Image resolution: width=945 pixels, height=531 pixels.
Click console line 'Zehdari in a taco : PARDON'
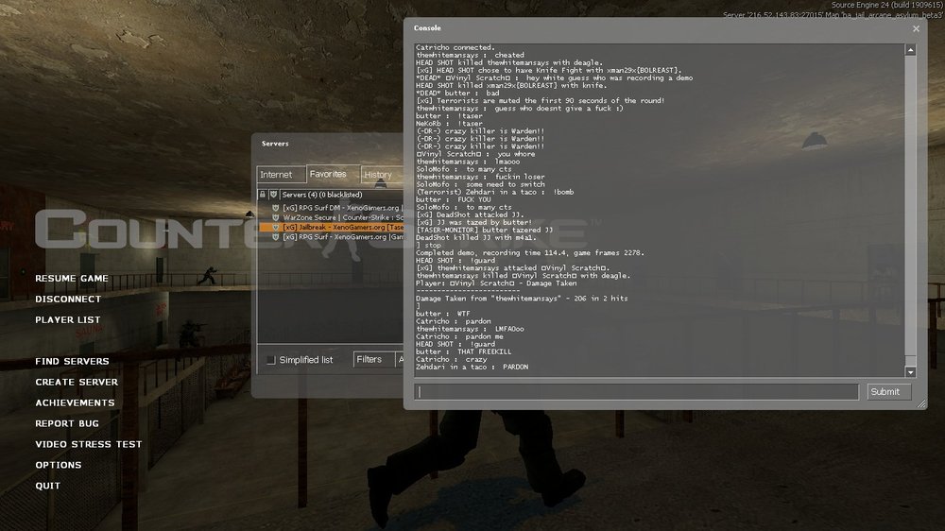click(x=472, y=367)
